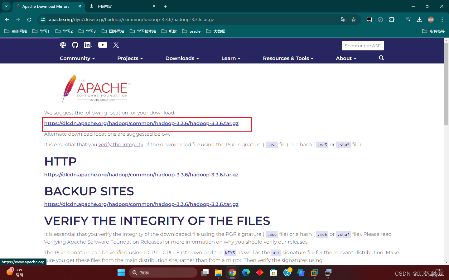Viewport: 449px width, 280px height.
Task: Click the page vertical scrollbar thumb
Action: coord(446,84)
